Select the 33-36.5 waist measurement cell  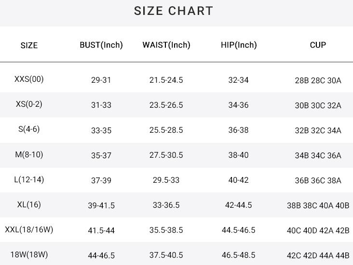(166, 205)
